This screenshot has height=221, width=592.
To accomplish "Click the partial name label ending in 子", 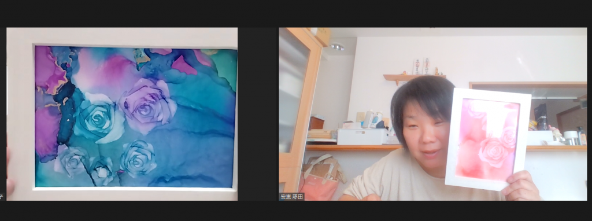I will pos(2,197).
